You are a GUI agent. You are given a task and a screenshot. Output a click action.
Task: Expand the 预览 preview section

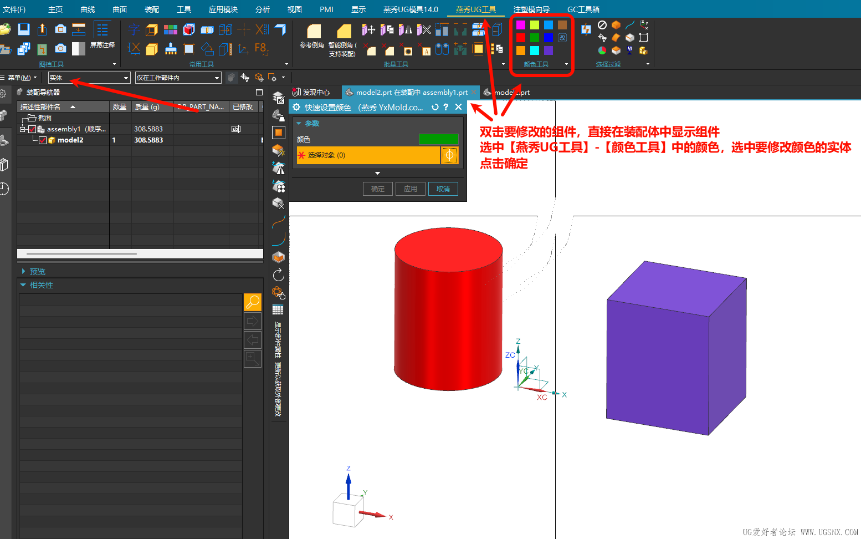tap(24, 272)
